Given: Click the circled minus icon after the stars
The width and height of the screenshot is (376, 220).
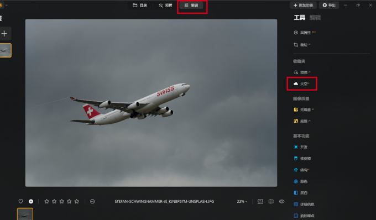Looking at the screenshot, I should coord(92,201).
